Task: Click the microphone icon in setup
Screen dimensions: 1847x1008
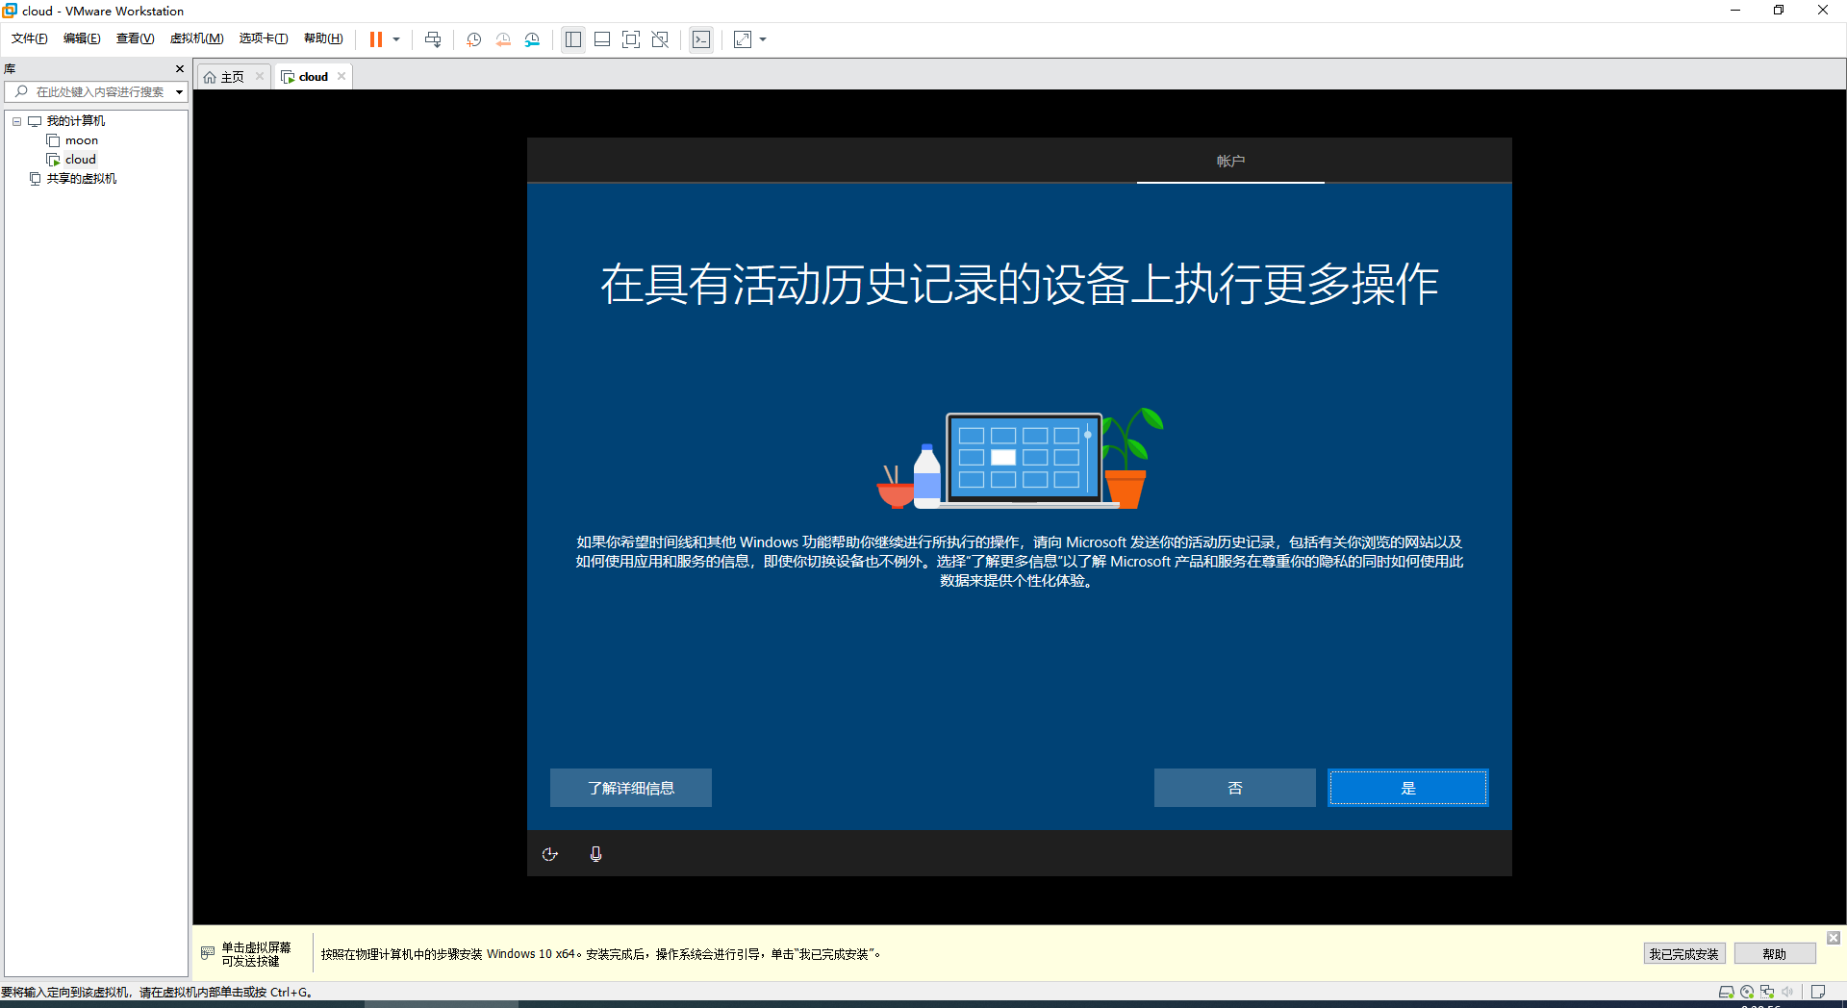Action: click(596, 854)
